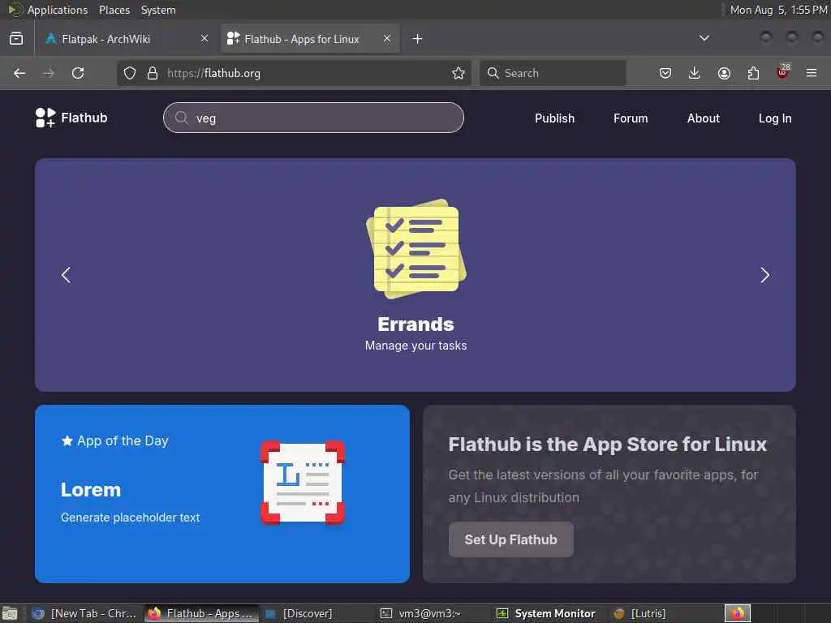Image resolution: width=831 pixels, height=623 pixels.
Task: Click Log In
Action: (775, 118)
